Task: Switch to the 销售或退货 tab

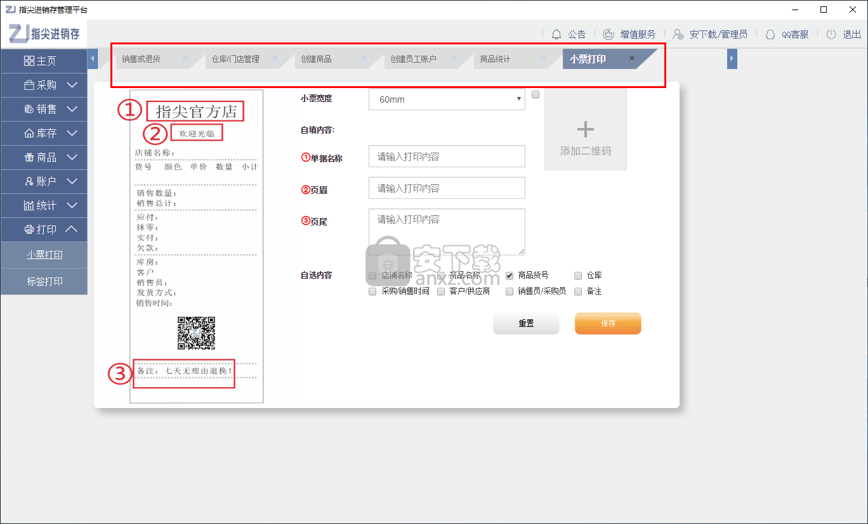Action: 141,59
